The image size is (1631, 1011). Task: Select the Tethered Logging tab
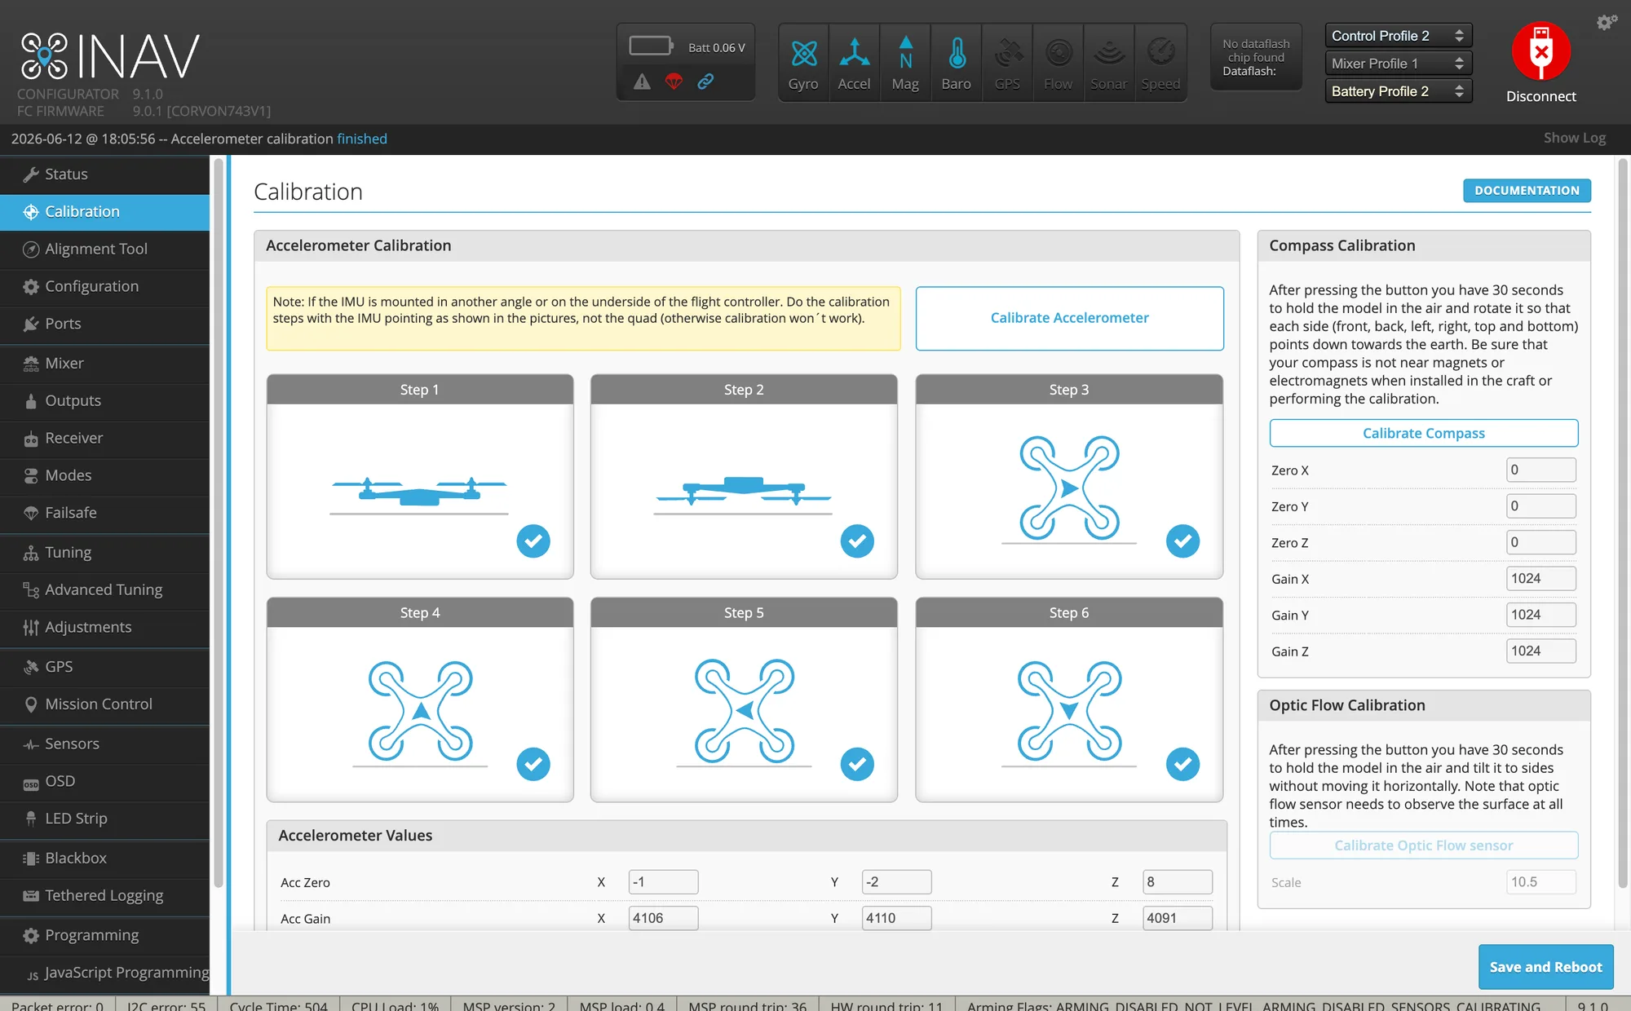[x=104, y=895]
